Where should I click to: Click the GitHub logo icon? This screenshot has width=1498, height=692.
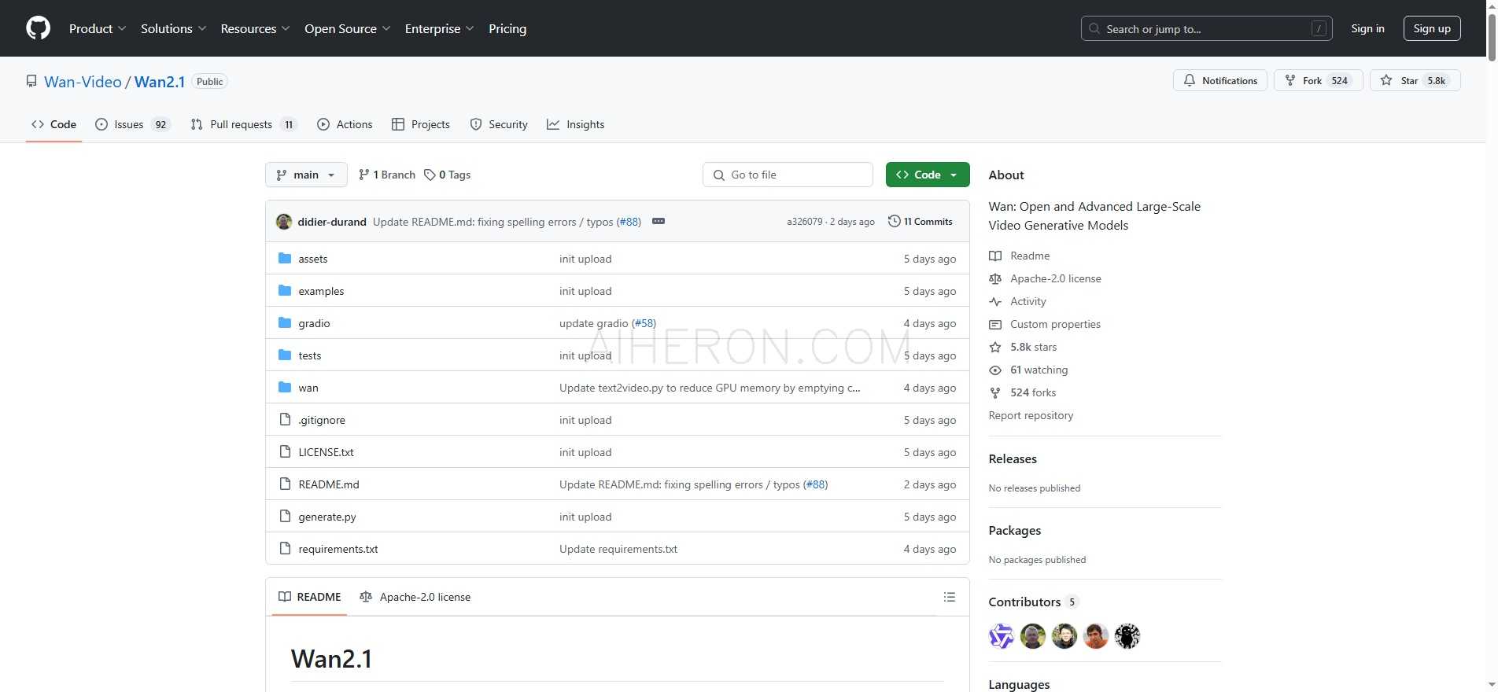click(x=38, y=28)
